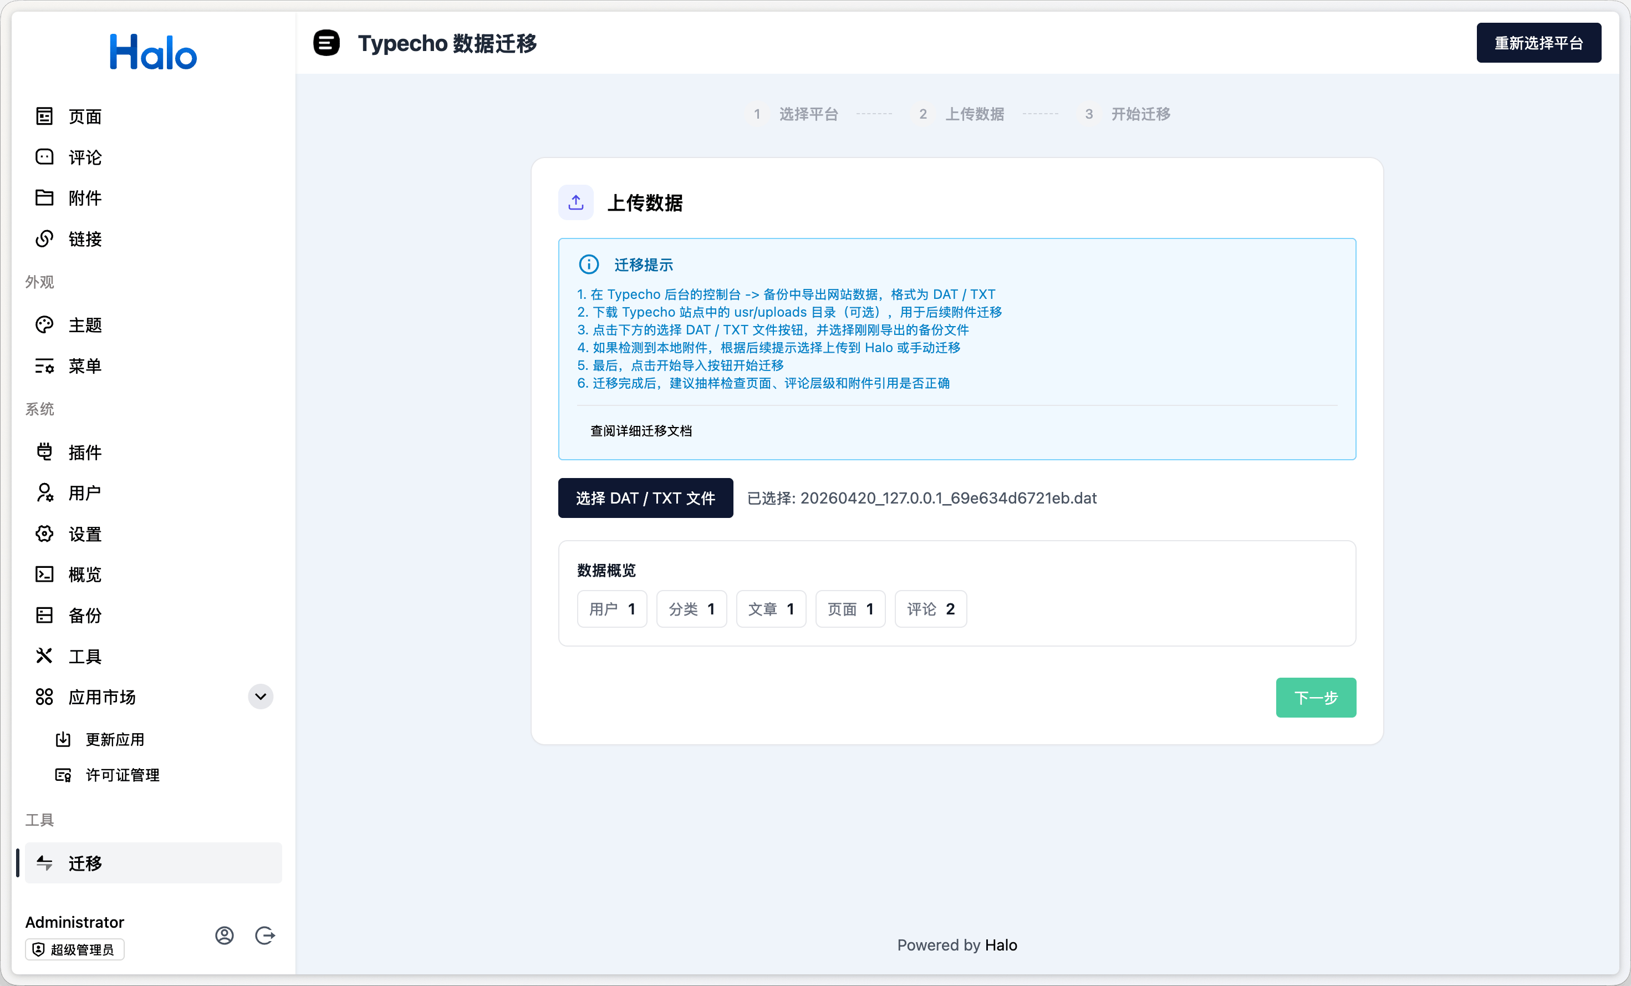
Task: Click the upload icon beside 上传数据
Action: (575, 202)
